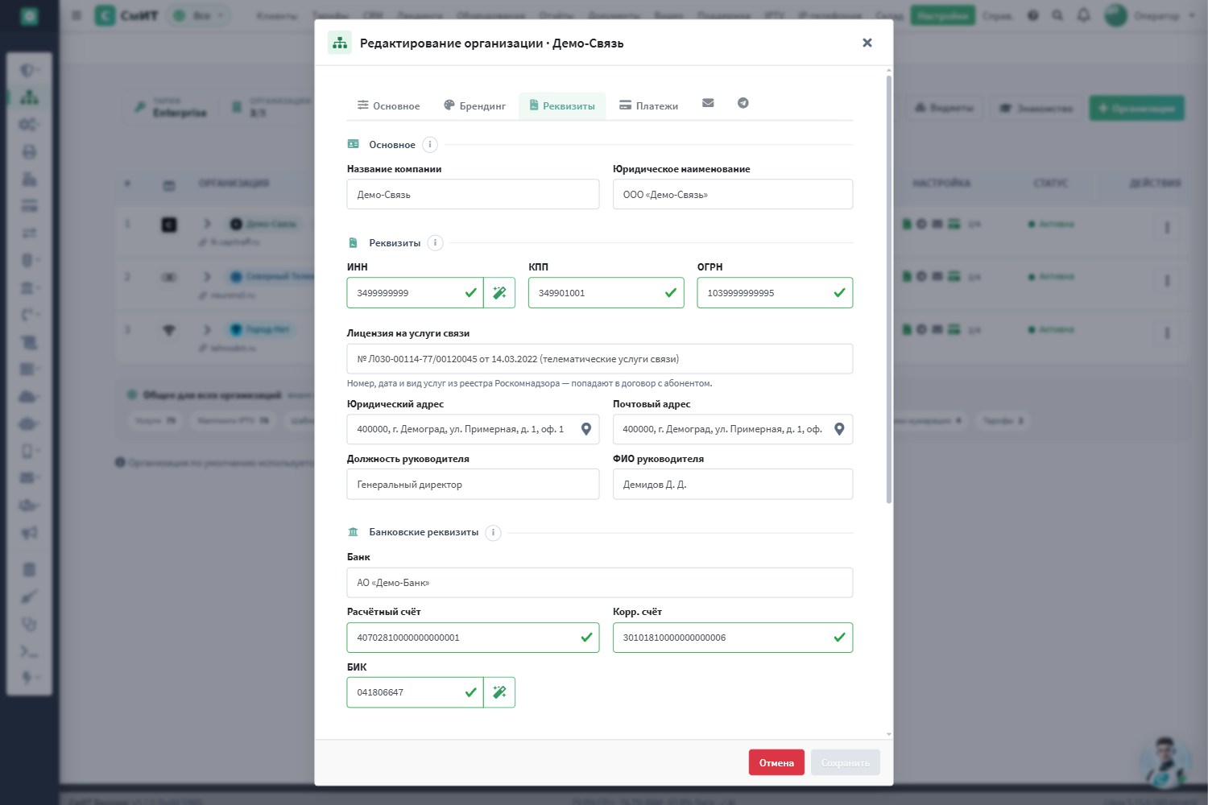Open the Telegram settings tab icon
1208x805 pixels.
[x=743, y=103]
